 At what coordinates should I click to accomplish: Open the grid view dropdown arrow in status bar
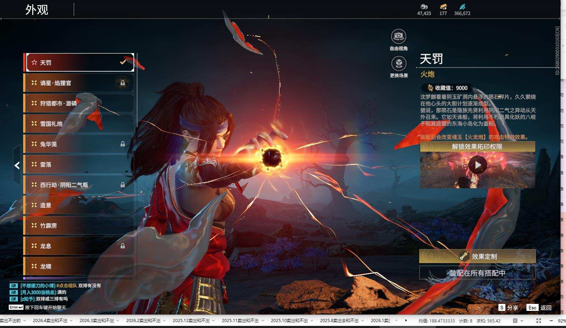click(x=522, y=321)
